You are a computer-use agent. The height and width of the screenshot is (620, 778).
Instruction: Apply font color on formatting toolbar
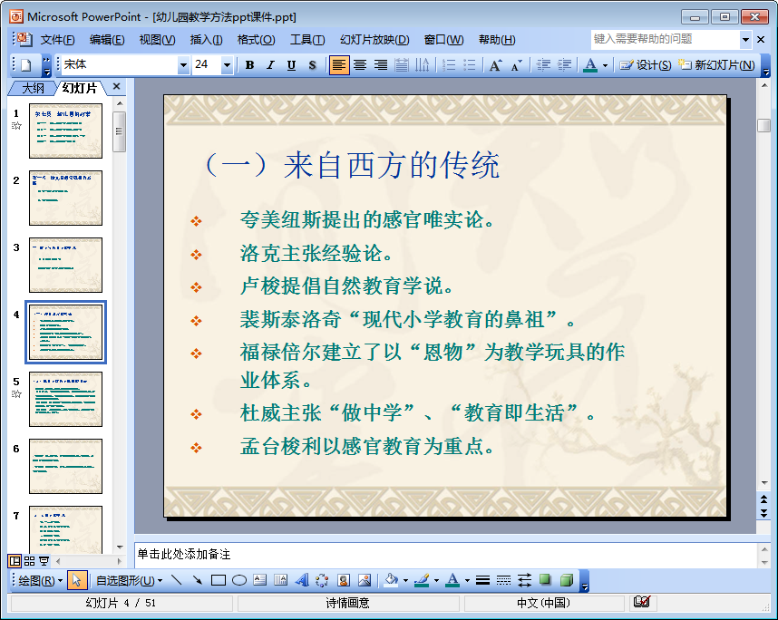pos(590,65)
